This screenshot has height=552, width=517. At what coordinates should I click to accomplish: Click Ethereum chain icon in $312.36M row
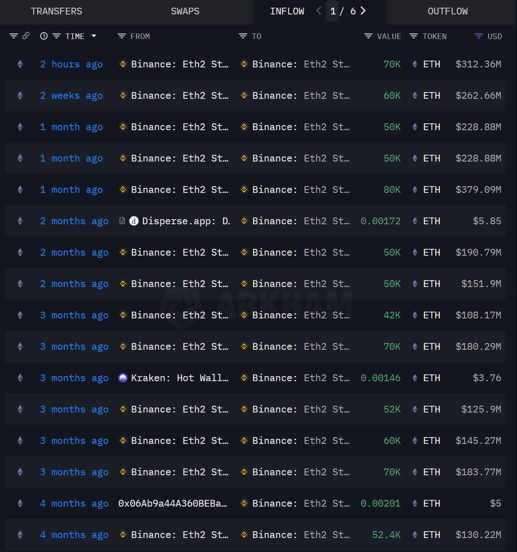[x=20, y=64]
